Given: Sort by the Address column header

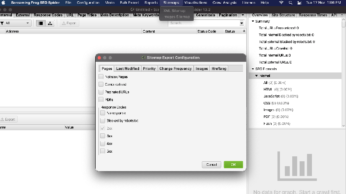Looking at the screenshot, I should click(x=73, y=31).
